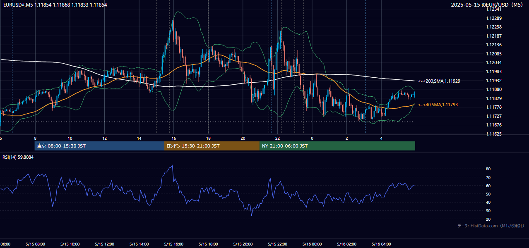
Task: Click the 5/16 00:00 bottom time label
Action: pyautogui.click(x=312, y=244)
